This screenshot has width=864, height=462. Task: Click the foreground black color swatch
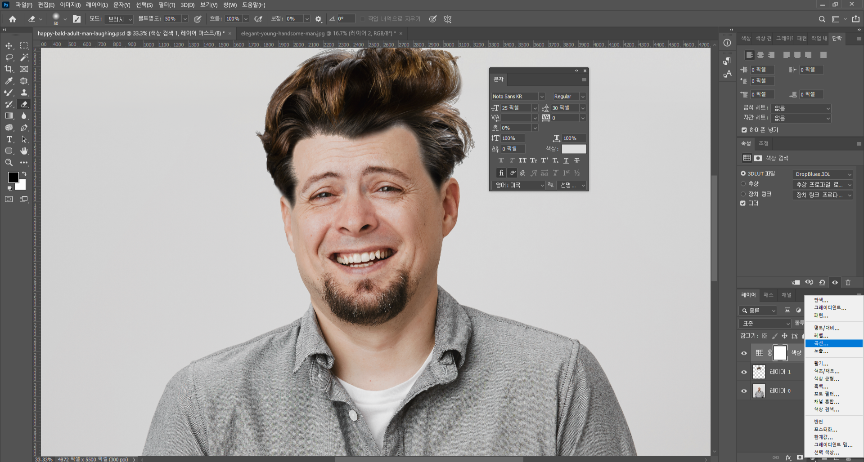(13, 177)
